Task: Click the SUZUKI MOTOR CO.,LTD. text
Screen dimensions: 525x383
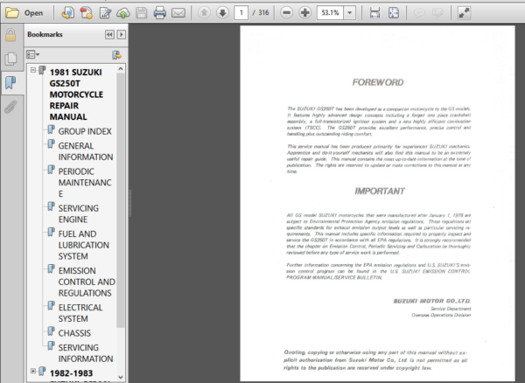Action: tap(432, 301)
